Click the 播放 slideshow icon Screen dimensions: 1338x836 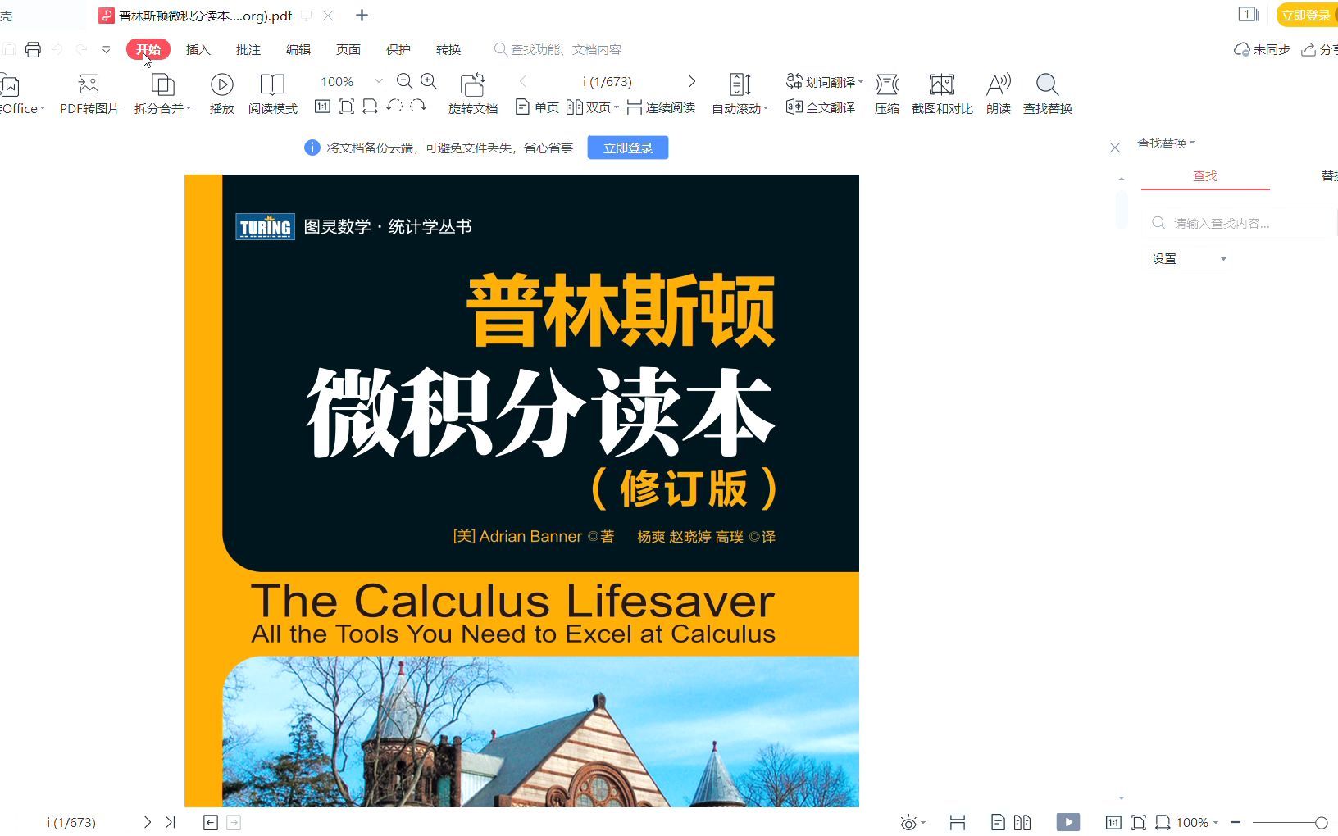[x=222, y=94]
